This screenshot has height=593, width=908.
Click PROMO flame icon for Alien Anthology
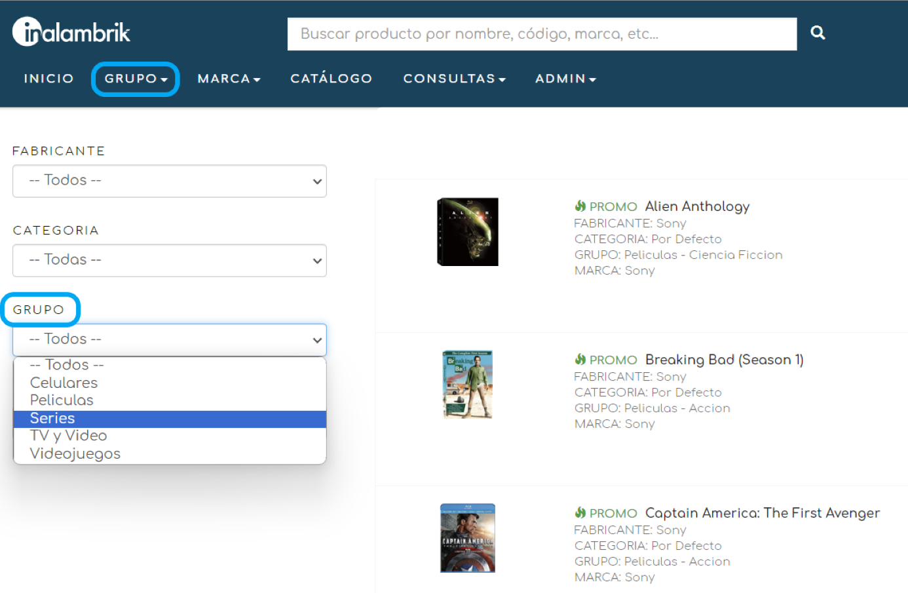(x=580, y=206)
